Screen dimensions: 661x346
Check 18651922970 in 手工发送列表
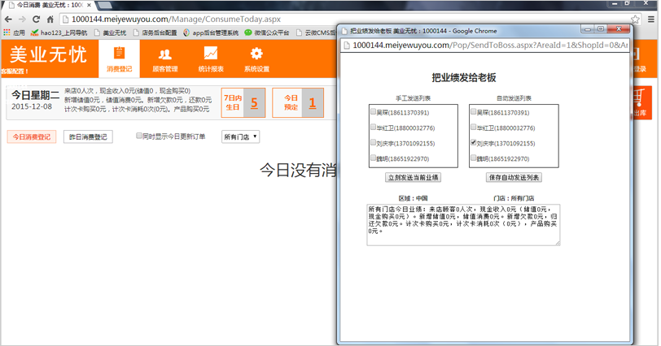[373, 158]
